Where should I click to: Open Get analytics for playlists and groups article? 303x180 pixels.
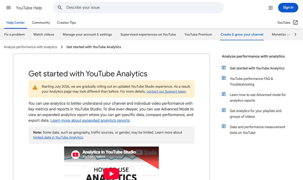255,114
